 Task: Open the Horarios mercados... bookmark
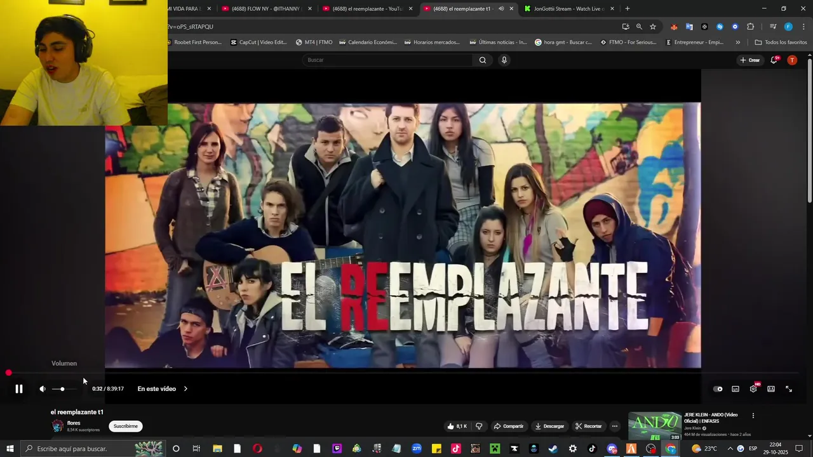tap(432, 43)
